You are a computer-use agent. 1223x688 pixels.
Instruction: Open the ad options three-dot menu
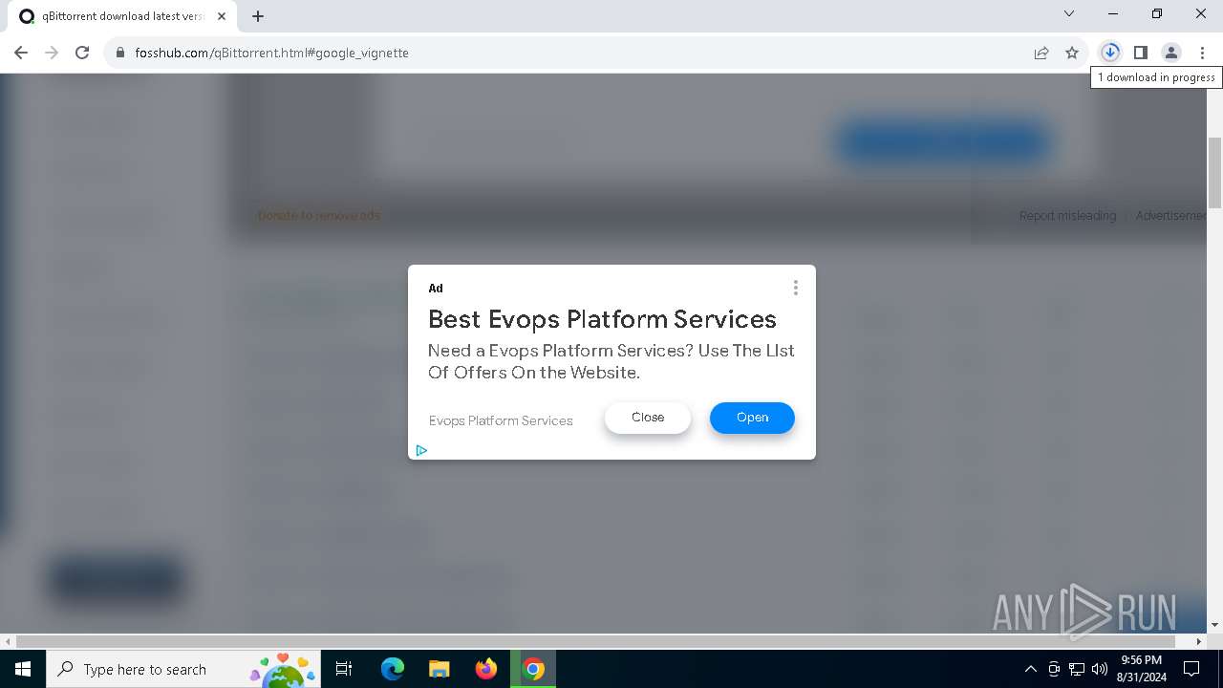[795, 288]
